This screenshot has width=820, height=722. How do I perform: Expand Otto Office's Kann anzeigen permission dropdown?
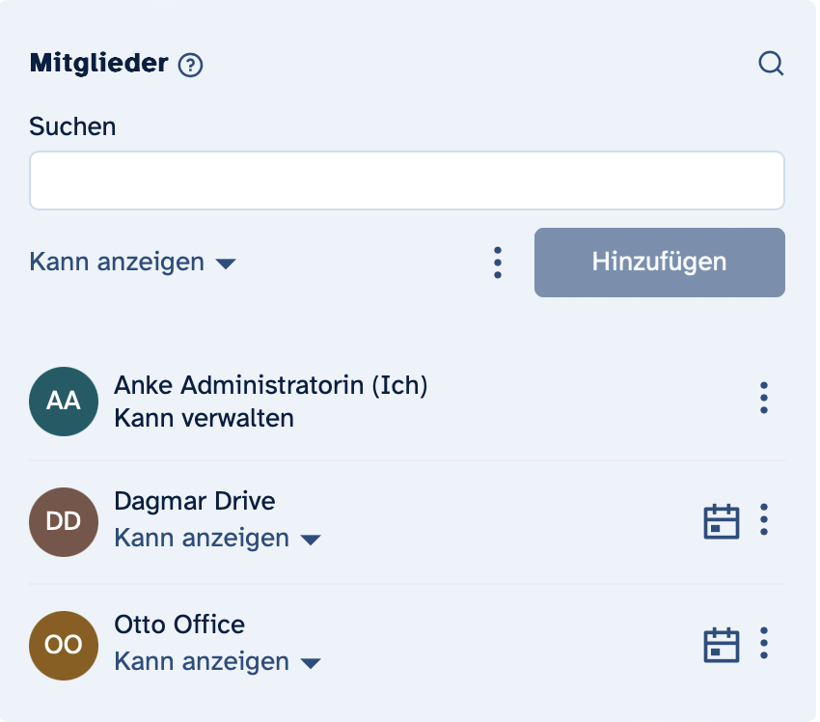(x=216, y=662)
